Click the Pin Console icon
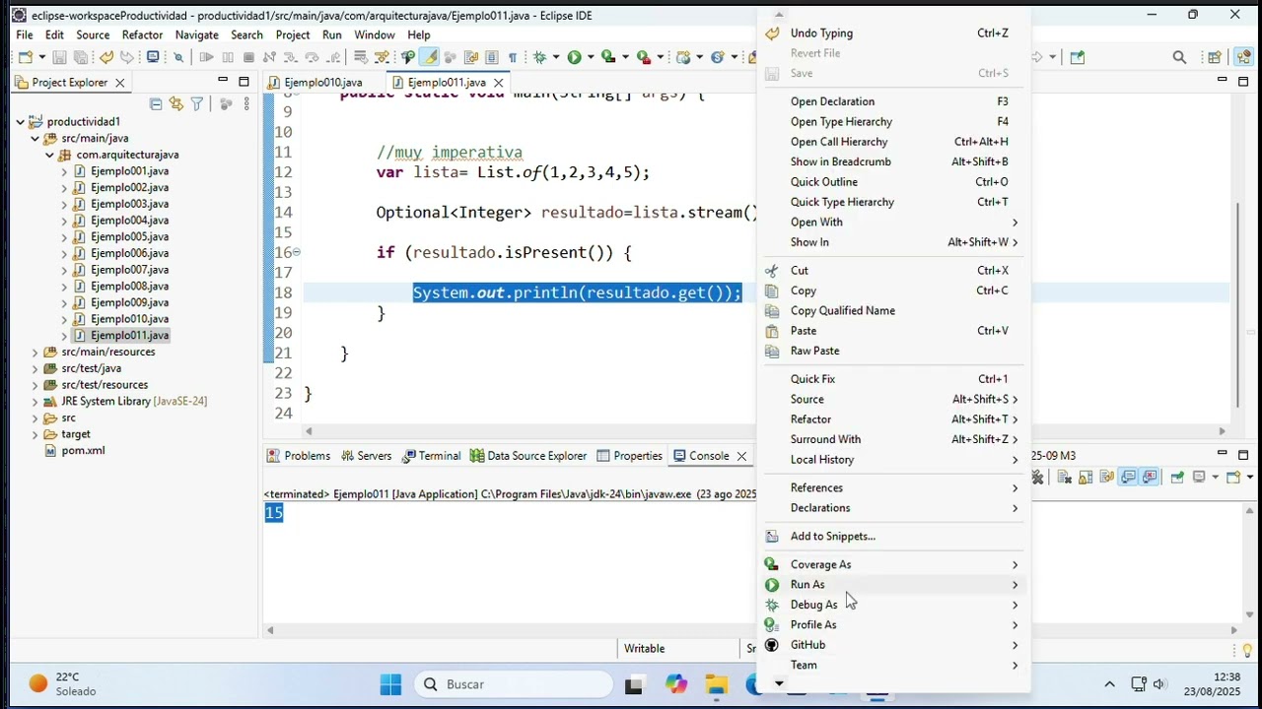The height and width of the screenshot is (709, 1262). coord(1177,477)
